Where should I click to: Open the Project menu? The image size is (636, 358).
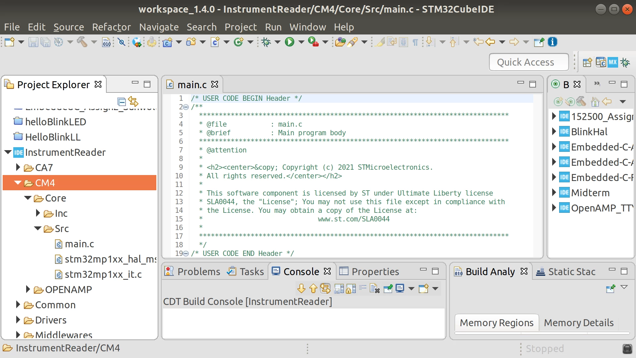tap(240, 27)
